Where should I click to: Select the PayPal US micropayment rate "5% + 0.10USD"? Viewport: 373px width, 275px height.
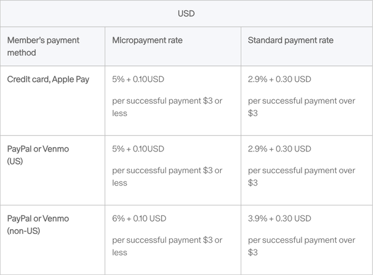(138, 149)
